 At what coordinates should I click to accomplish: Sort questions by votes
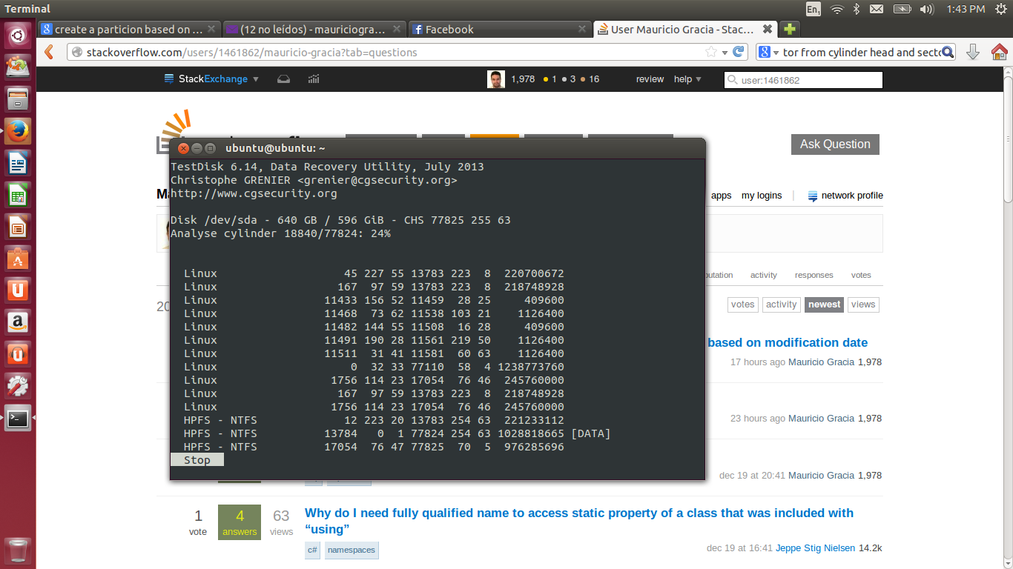[x=742, y=305]
